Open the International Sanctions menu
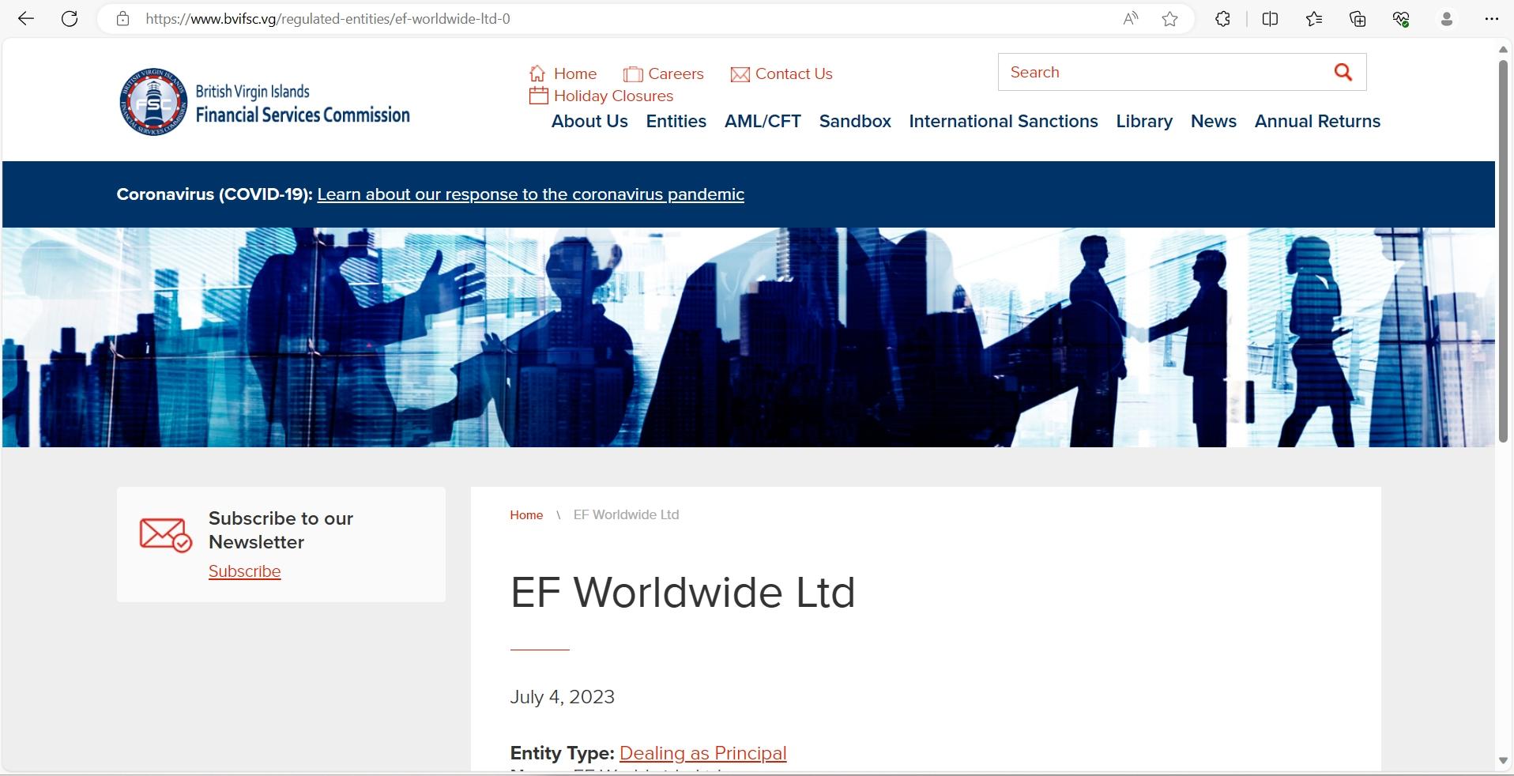1514x776 pixels. 1004,122
